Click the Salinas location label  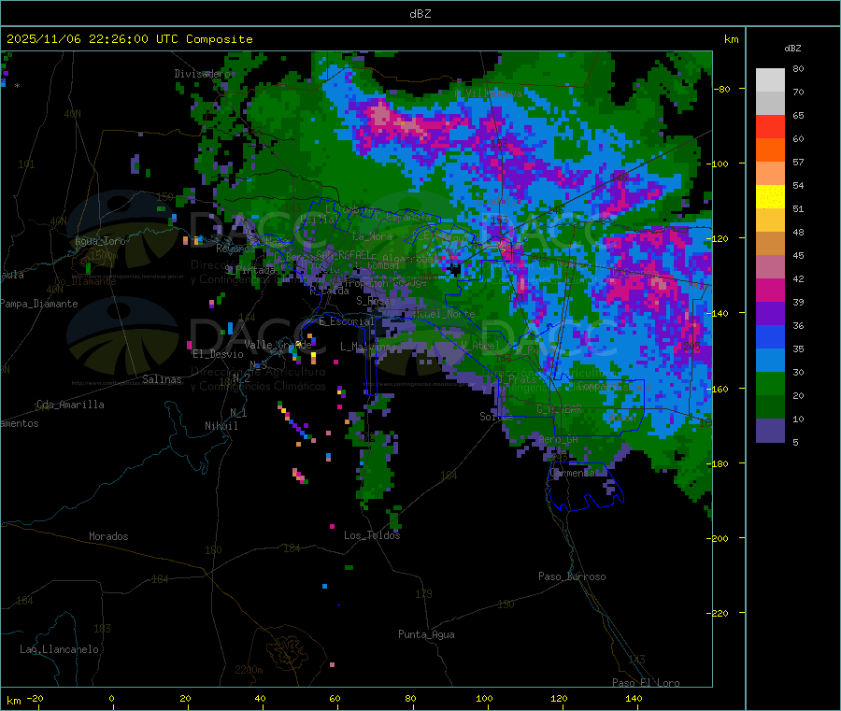coord(162,379)
